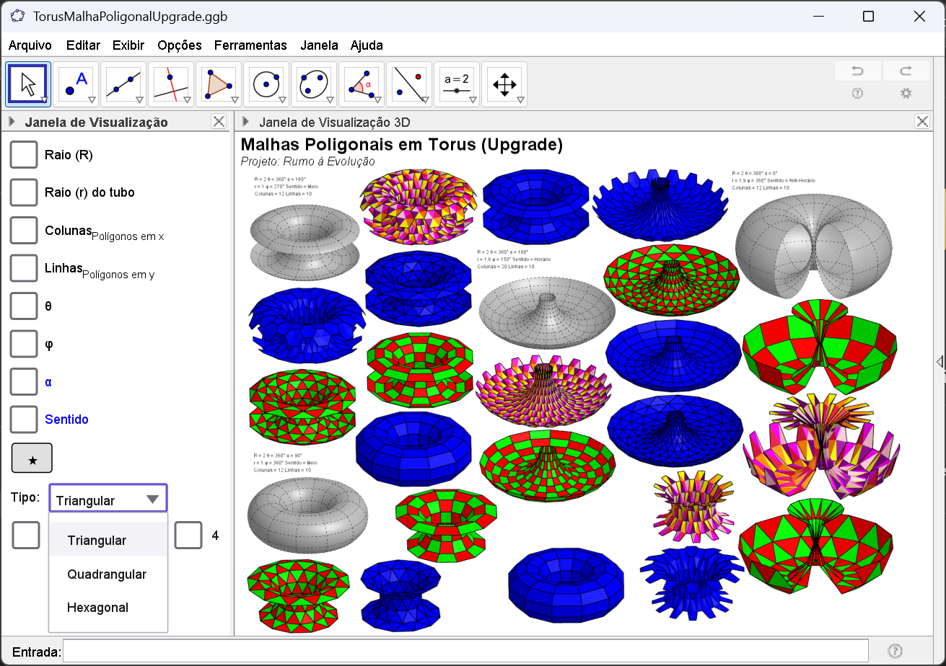Toggle the Colunas checkbox
The width and height of the screenshot is (946, 666).
tap(24, 230)
